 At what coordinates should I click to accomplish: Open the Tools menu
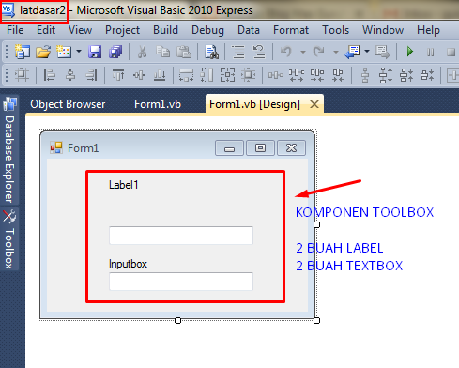336,30
